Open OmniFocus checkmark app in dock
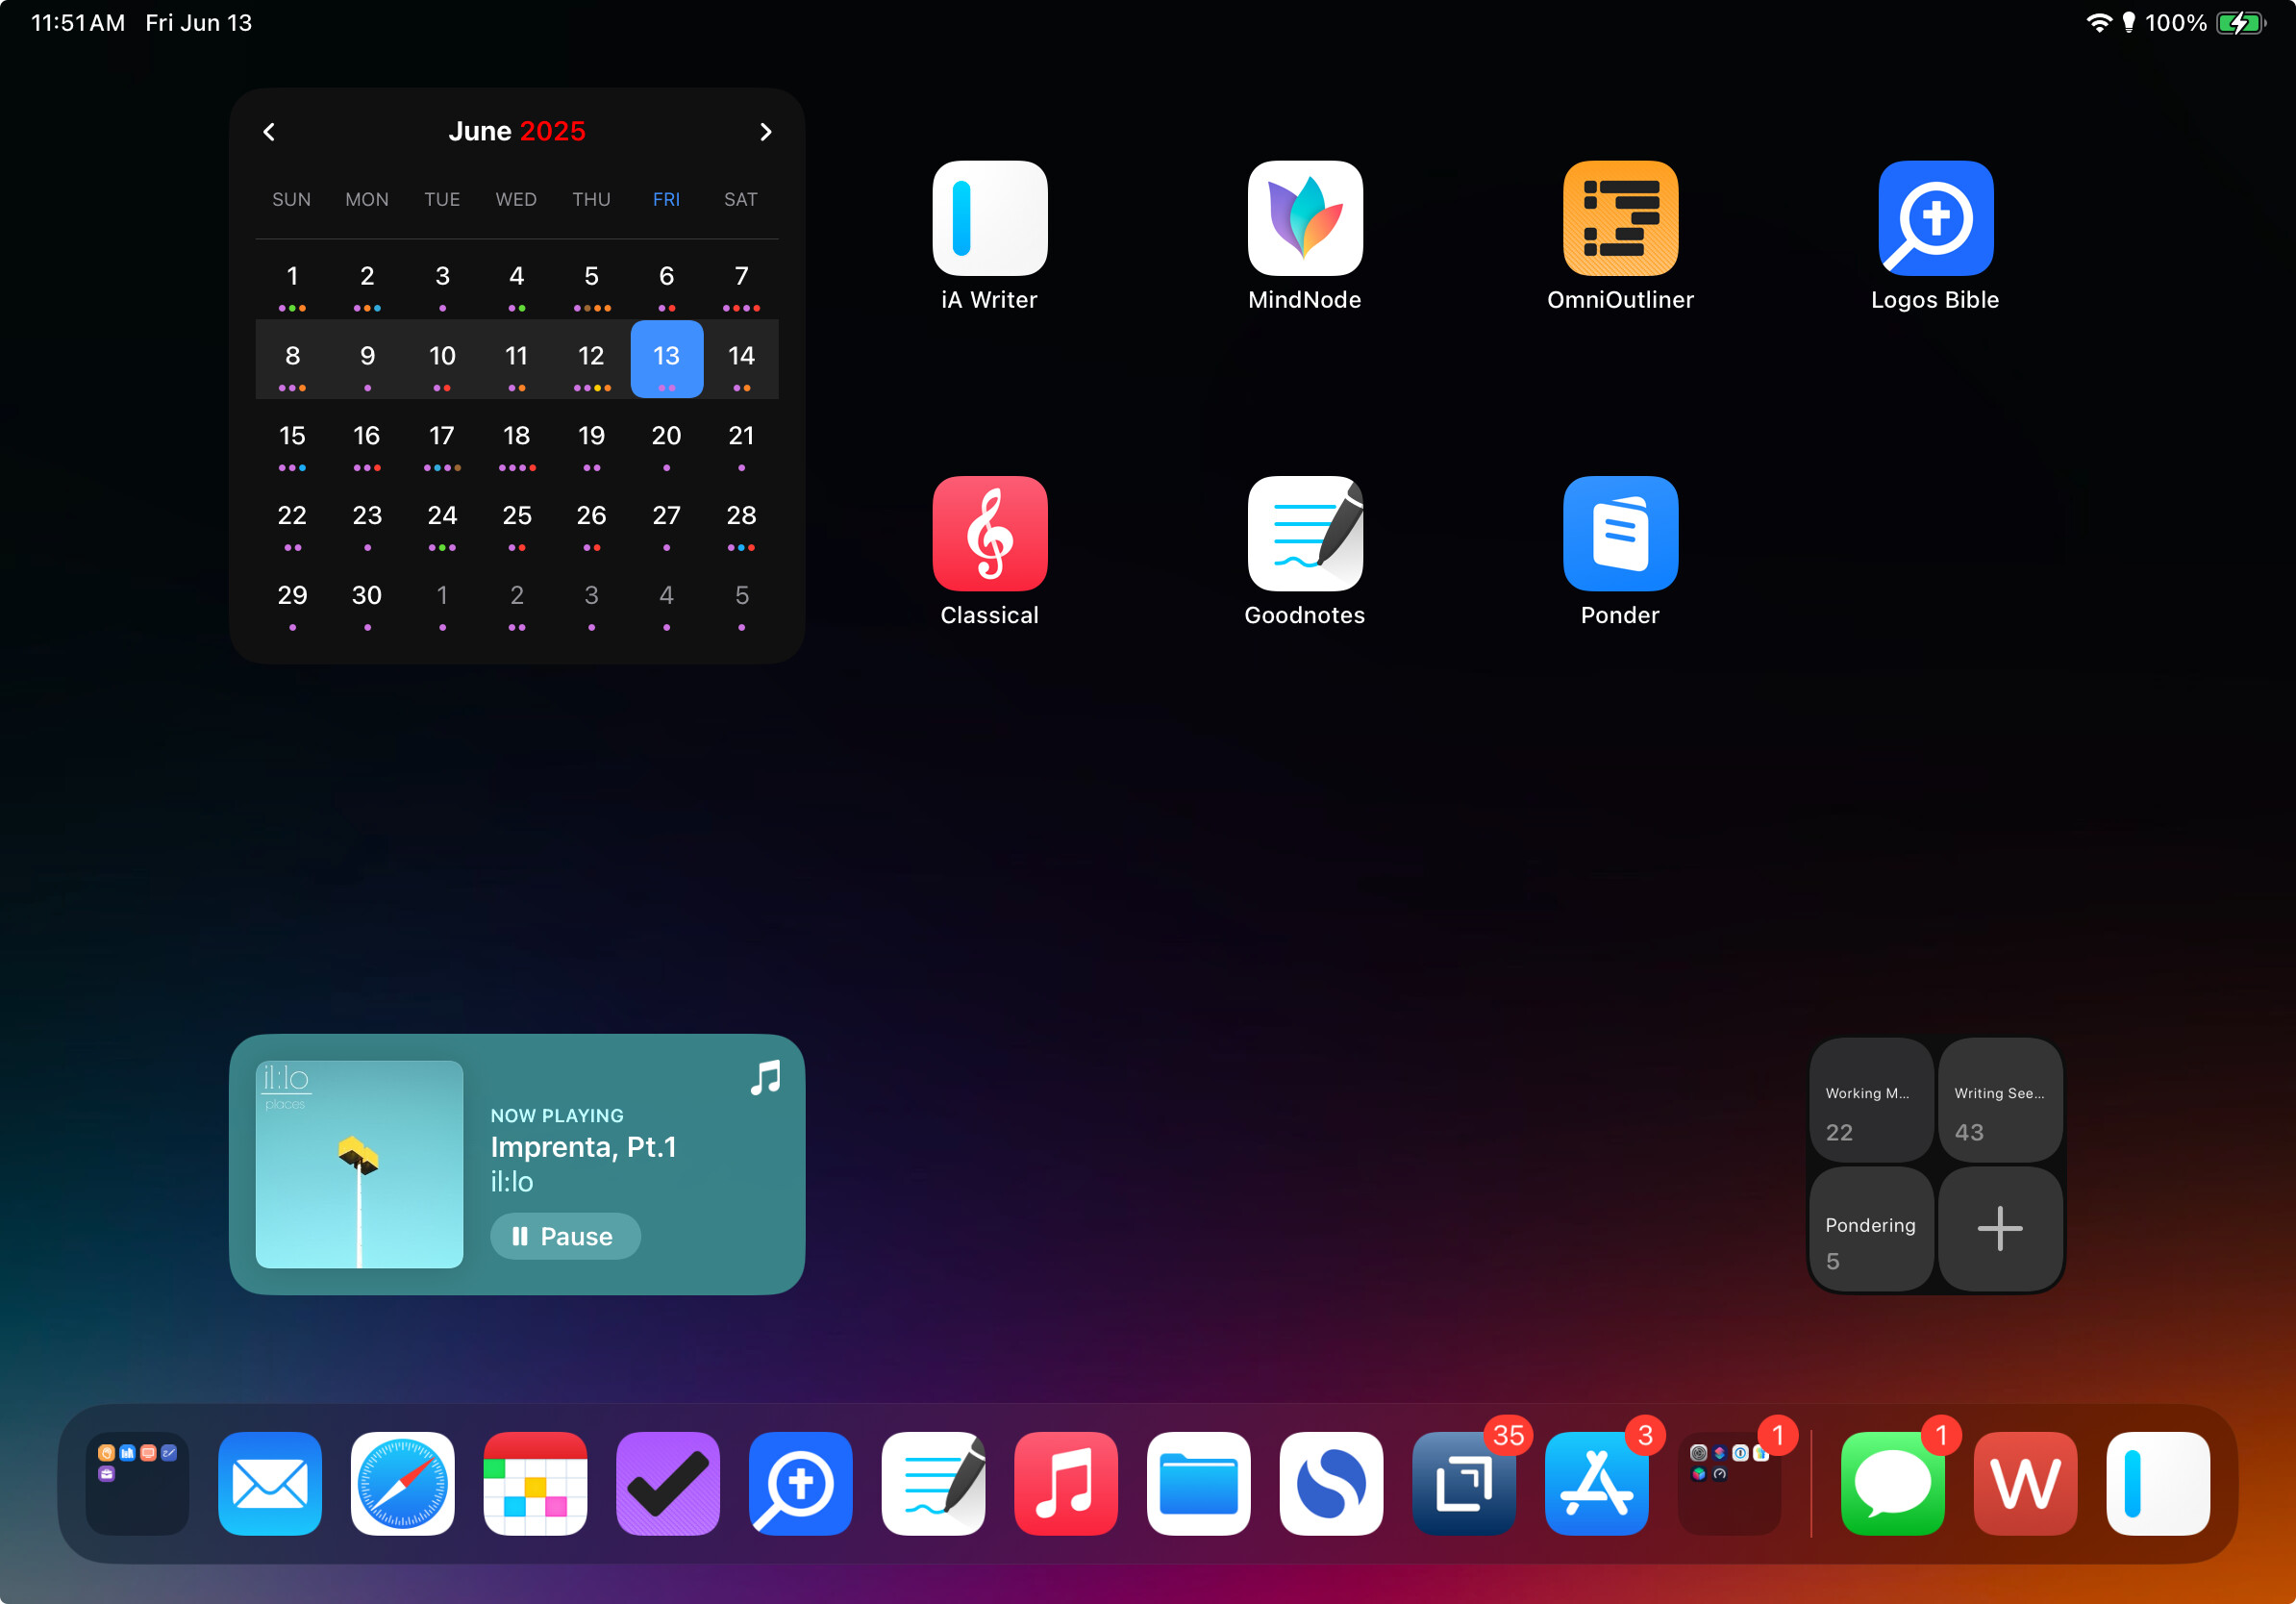The width and height of the screenshot is (2296, 1604). pyautogui.click(x=668, y=1483)
